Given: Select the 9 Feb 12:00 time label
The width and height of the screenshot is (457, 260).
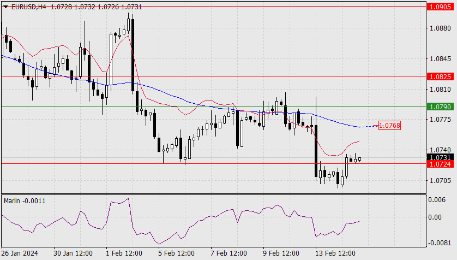Looking at the screenshot, I should coord(281,253).
